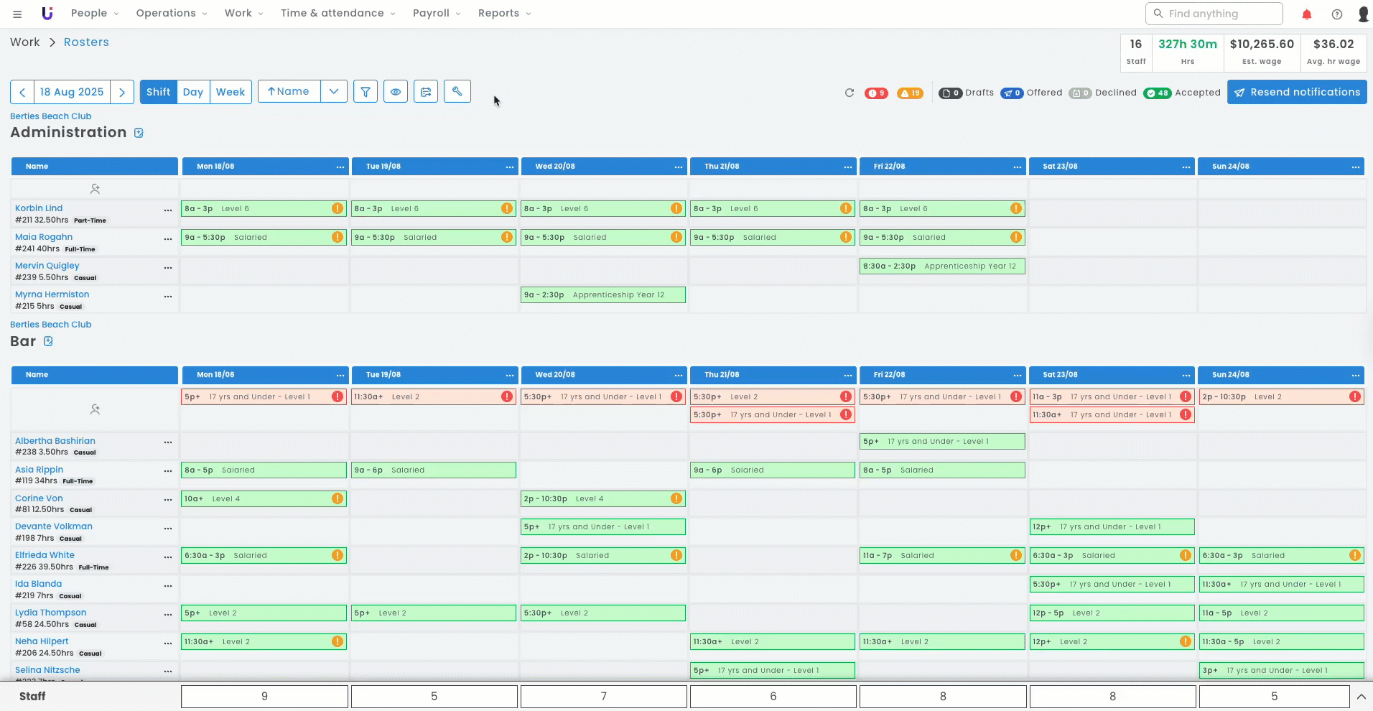Open the hamburger navigation menu

click(17, 14)
